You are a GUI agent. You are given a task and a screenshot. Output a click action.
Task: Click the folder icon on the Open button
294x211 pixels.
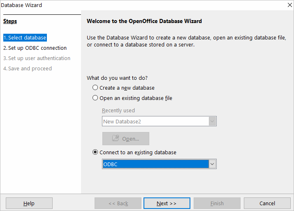point(116,139)
